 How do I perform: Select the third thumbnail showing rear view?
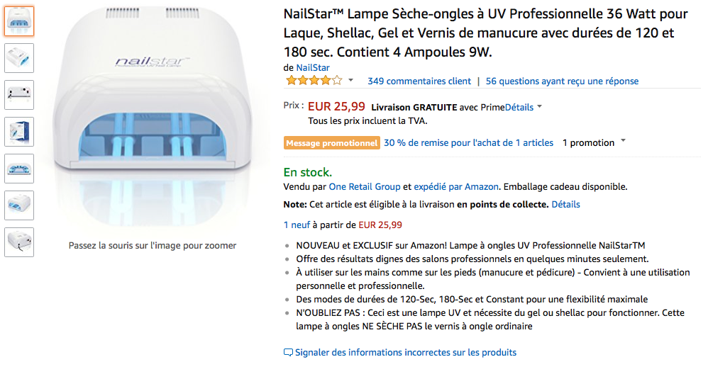pos(19,95)
